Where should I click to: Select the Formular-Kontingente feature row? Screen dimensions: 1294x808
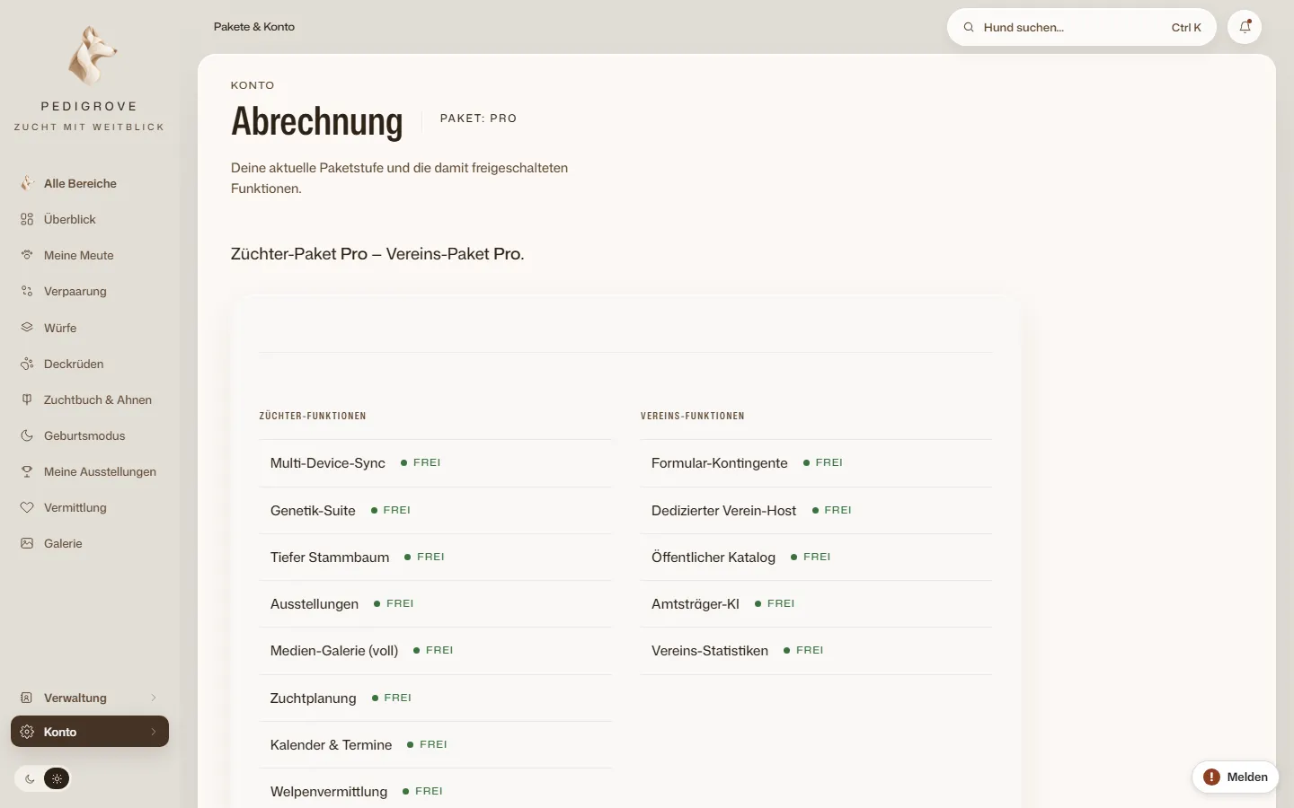817,463
